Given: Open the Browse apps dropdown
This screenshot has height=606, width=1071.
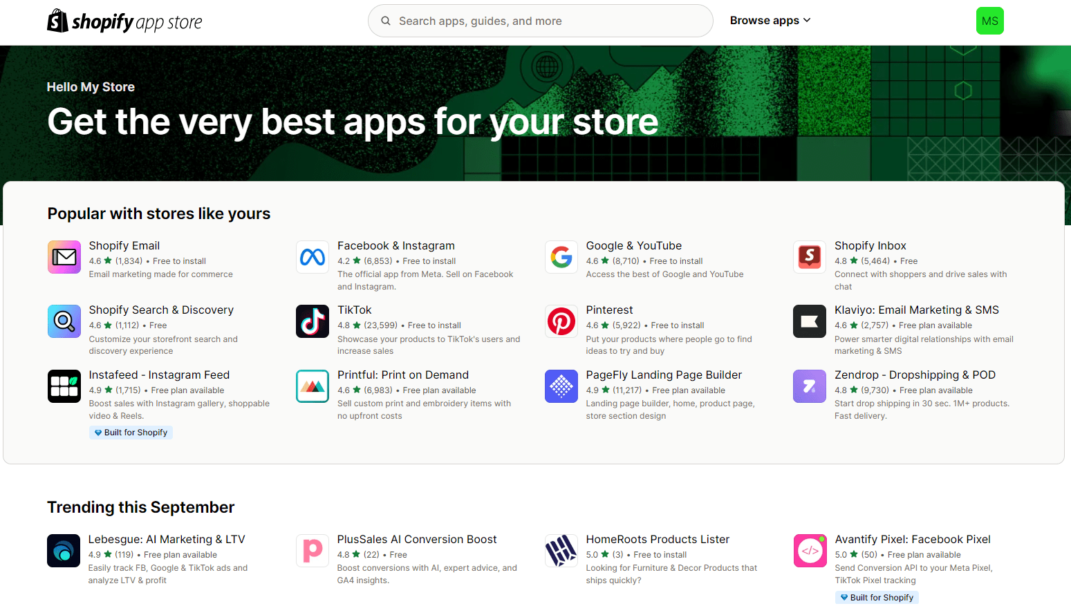Looking at the screenshot, I should [770, 20].
